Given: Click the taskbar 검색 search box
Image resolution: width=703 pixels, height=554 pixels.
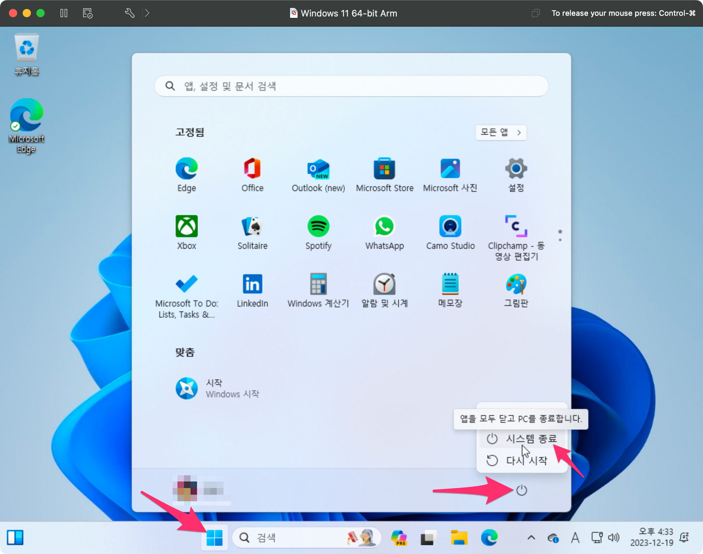Looking at the screenshot, I should pyautogui.click(x=306, y=538).
